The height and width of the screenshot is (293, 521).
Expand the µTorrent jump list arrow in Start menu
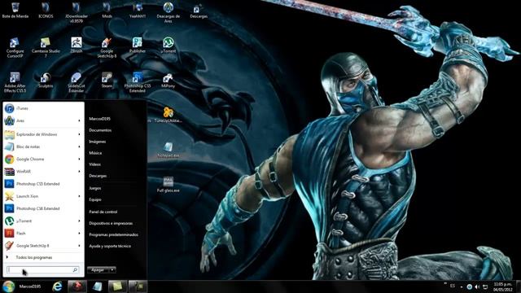(80, 221)
